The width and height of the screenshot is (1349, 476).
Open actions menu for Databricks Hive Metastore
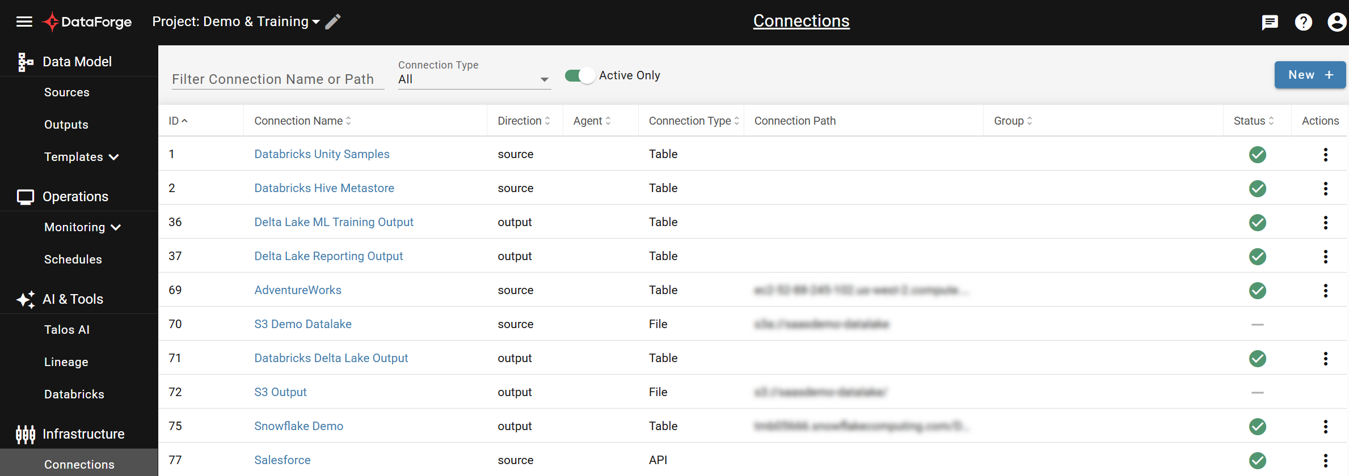coord(1326,188)
